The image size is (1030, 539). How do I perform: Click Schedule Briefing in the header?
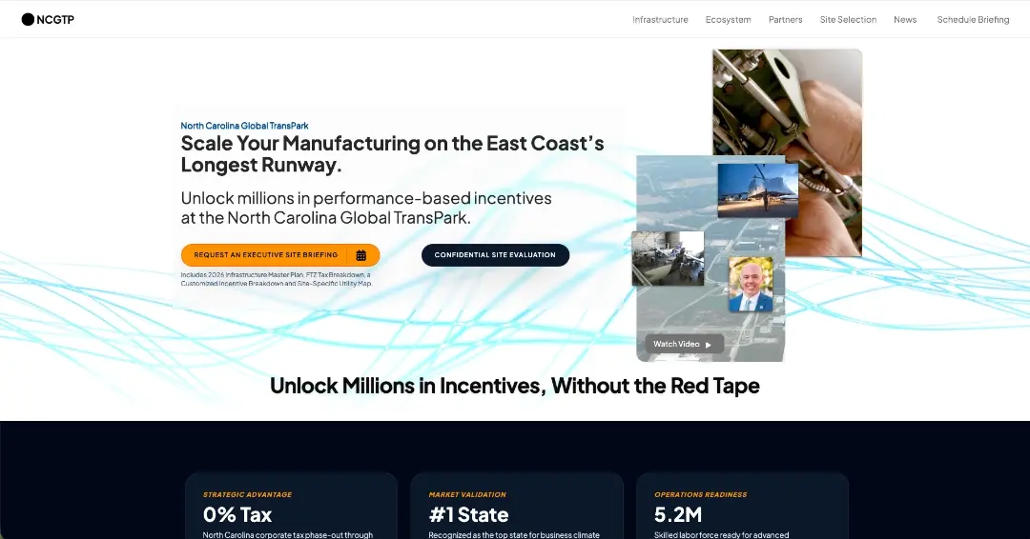tap(973, 20)
